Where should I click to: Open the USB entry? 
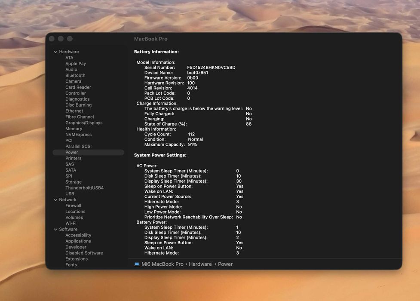click(x=70, y=193)
